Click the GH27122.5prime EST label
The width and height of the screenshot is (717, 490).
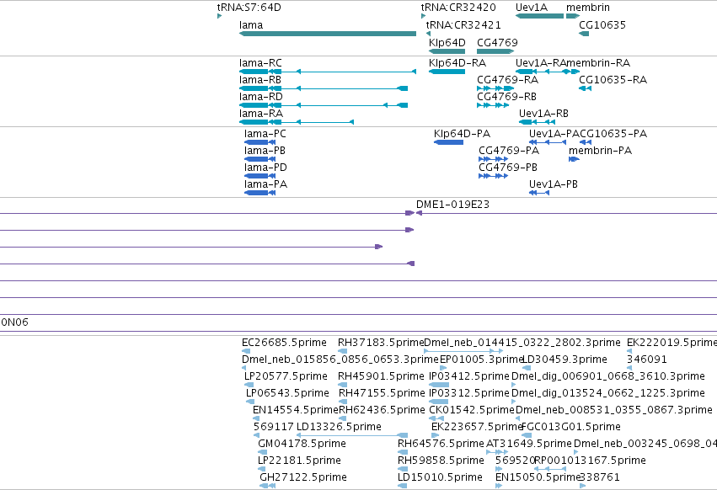click(303, 477)
